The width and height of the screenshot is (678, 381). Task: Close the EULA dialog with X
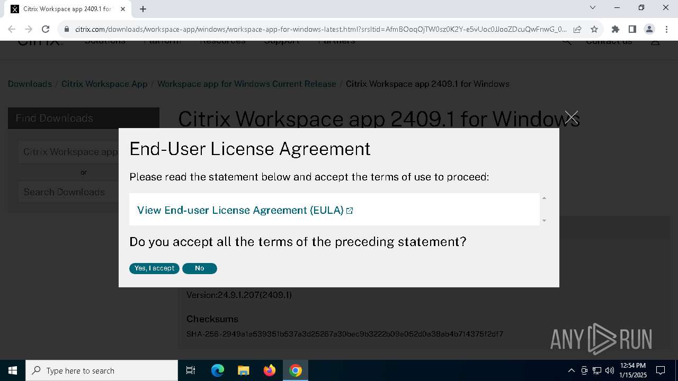(571, 117)
